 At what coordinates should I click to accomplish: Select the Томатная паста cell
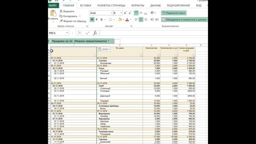(x=120, y=132)
